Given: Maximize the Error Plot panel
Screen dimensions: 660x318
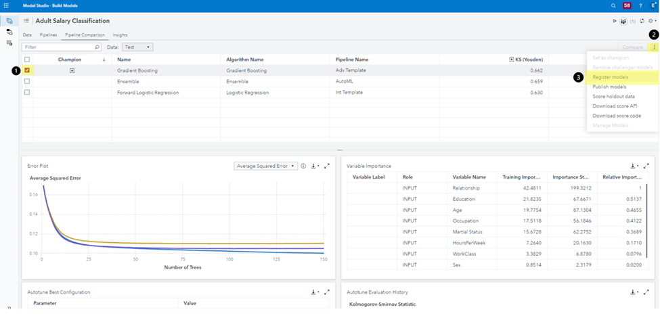Looking at the screenshot, I should [327, 166].
